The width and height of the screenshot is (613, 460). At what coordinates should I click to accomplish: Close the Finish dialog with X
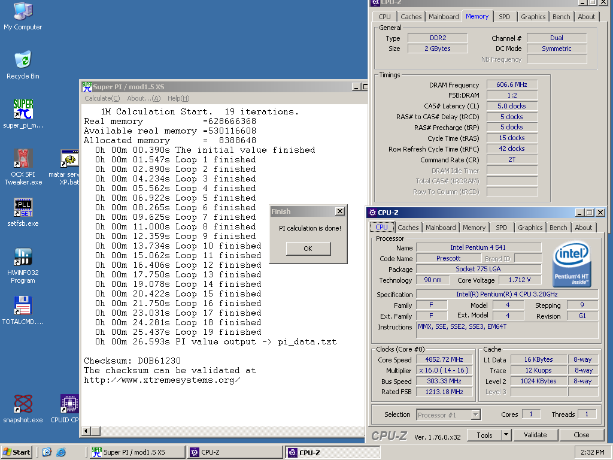coord(340,211)
